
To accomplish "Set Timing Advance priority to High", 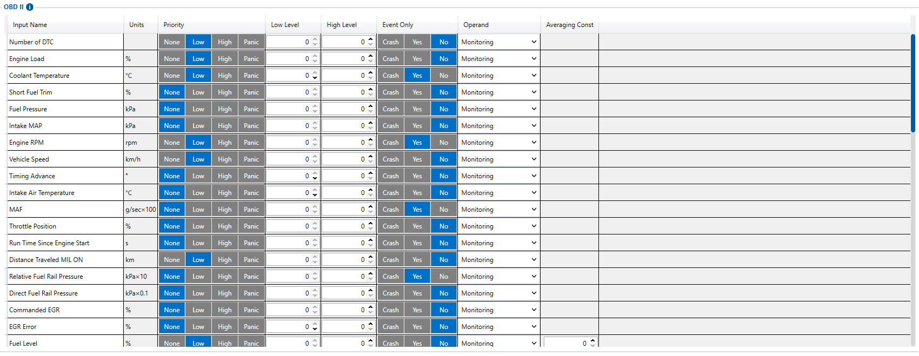I will pos(225,176).
